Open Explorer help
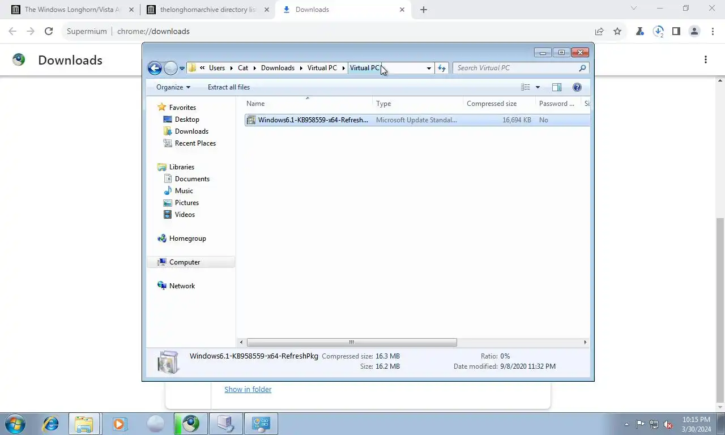This screenshot has height=435, width=725. [577, 87]
